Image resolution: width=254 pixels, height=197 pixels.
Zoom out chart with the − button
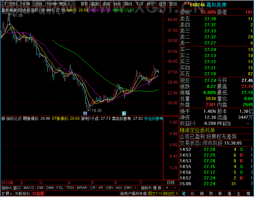point(175,188)
